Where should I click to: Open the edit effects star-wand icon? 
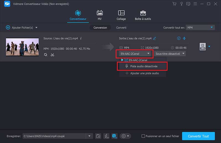pyautogui.click(x=46, y=55)
